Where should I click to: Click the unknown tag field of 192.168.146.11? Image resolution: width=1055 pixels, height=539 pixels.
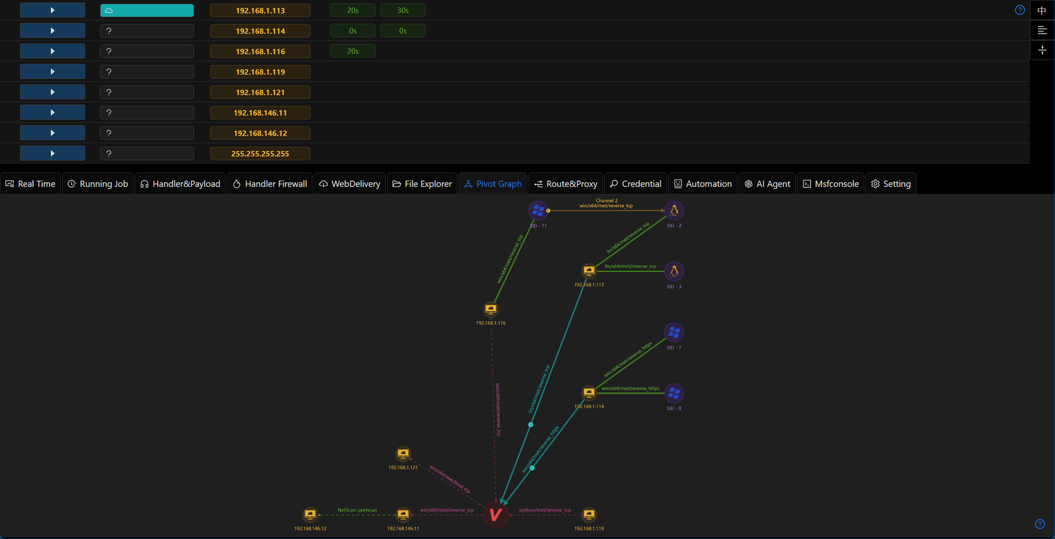(147, 113)
